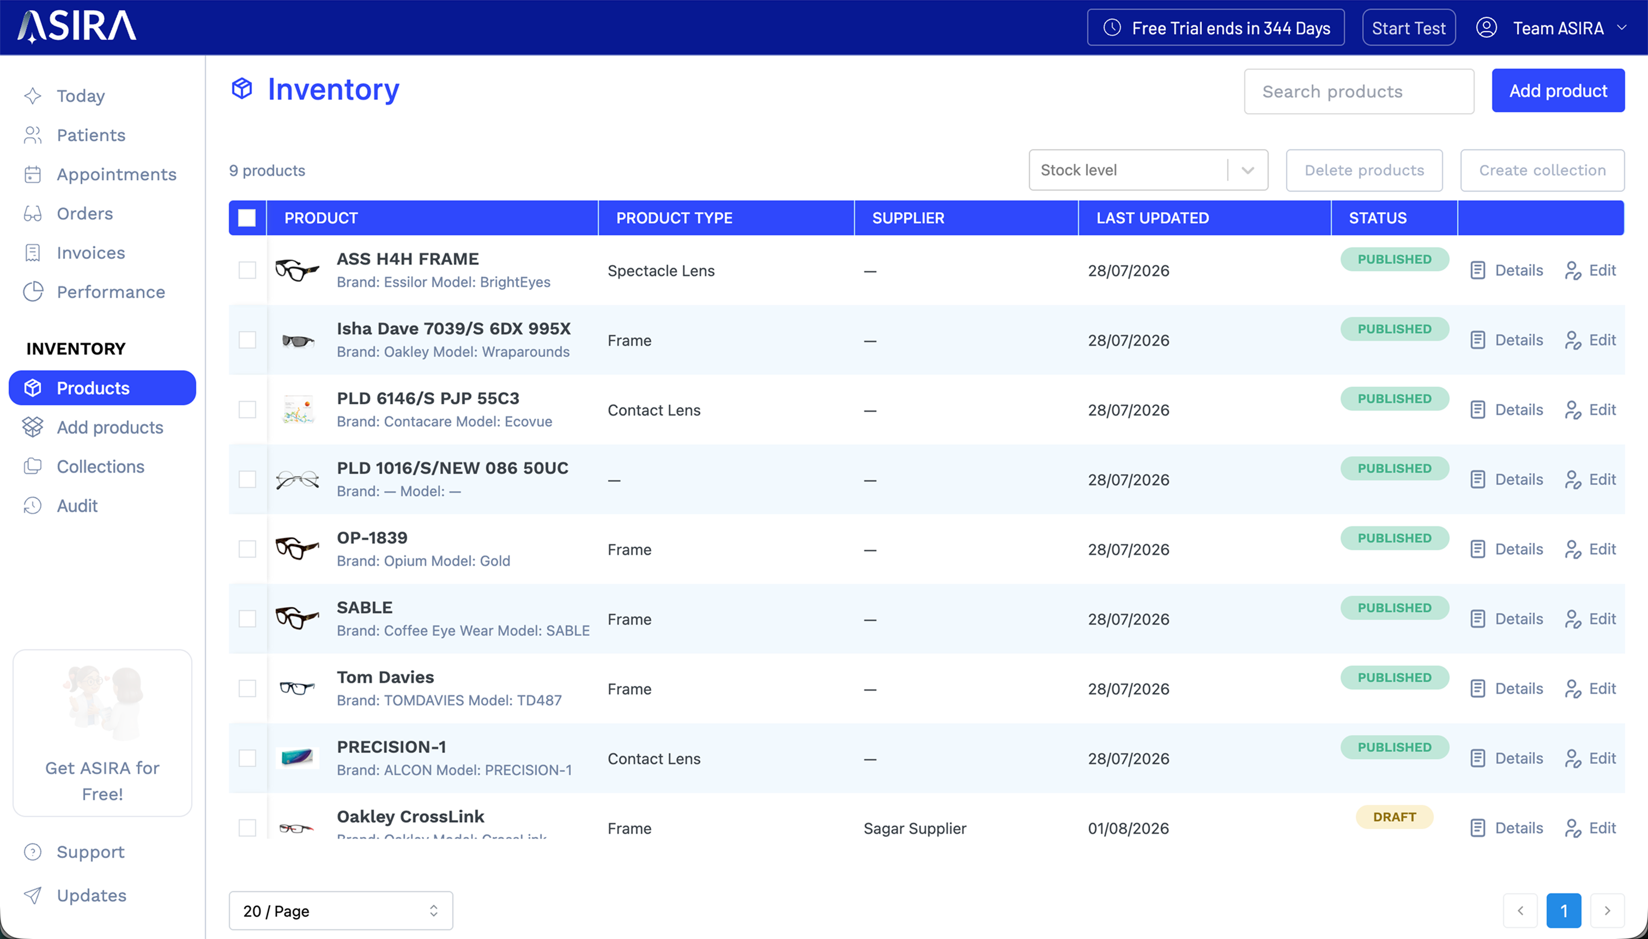Click the Audit history clock icon

click(x=33, y=505)
